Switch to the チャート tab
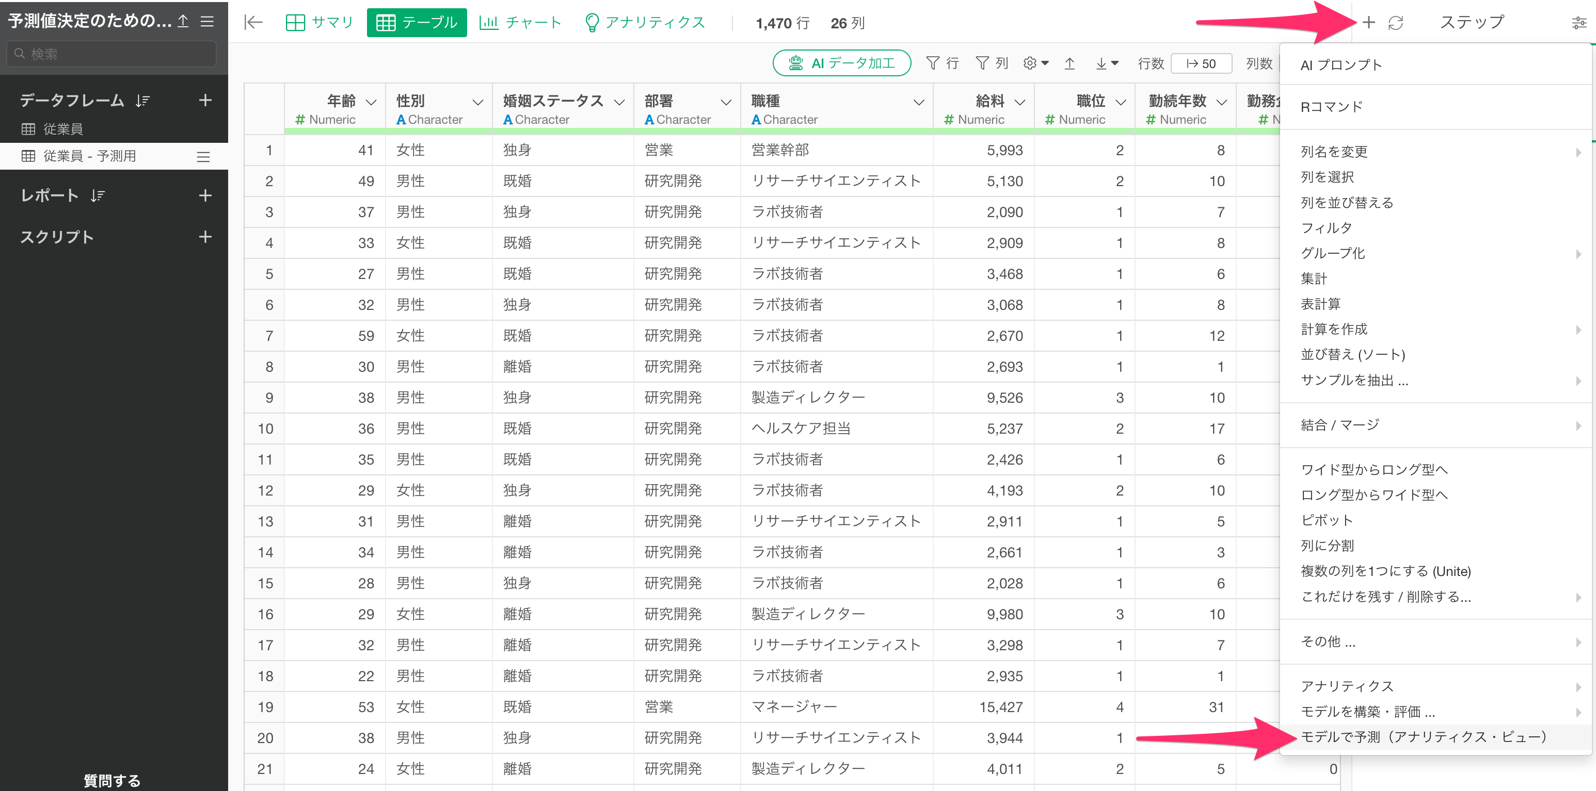Viewport: 1596px width, 791px height. [x=520, y=23]
